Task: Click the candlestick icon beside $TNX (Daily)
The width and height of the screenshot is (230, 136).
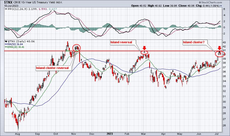Action: pos(6,41)
